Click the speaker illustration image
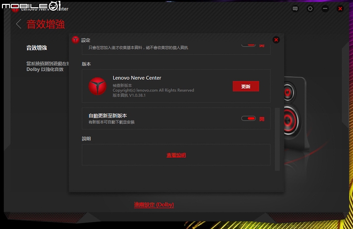Viewport: 353px width, 229px height. (x=296, y=113)
